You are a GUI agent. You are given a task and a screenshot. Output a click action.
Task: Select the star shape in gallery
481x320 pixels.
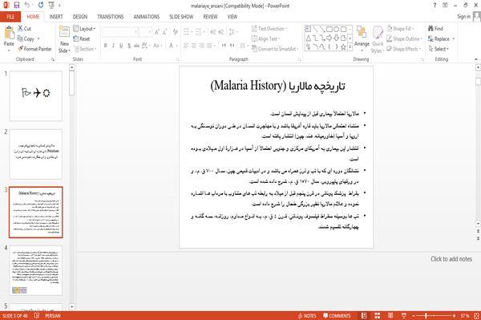(343, 47)
